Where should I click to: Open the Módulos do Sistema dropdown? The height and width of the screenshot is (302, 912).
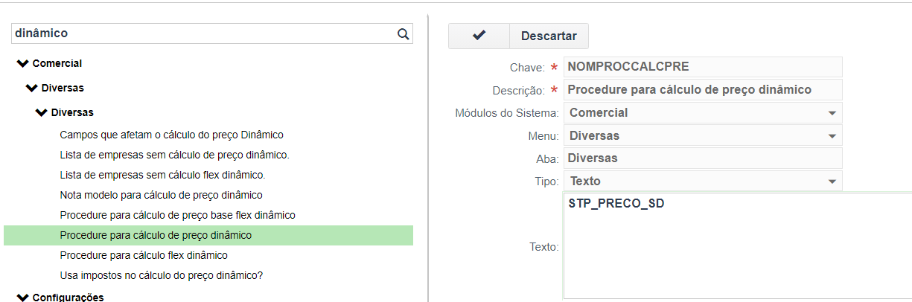tap(832, 113)
